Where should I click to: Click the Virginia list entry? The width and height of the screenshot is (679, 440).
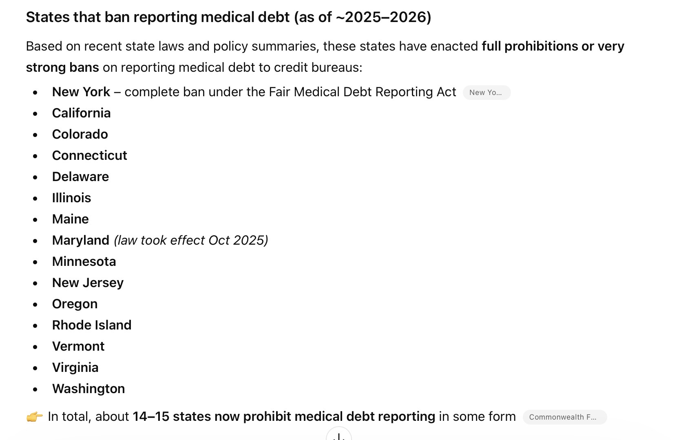point(75,367)
